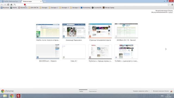Reload the current page

coord(8,5)
